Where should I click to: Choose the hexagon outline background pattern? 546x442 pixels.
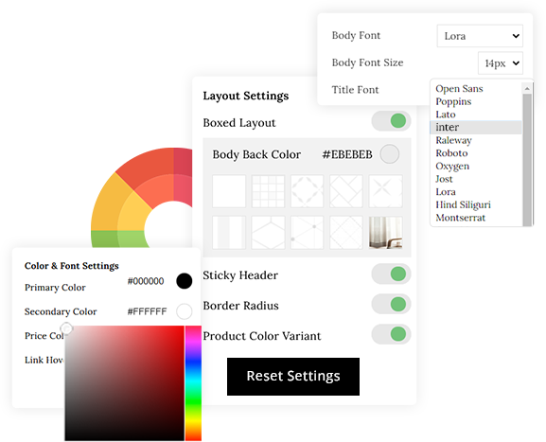point(268,232)
